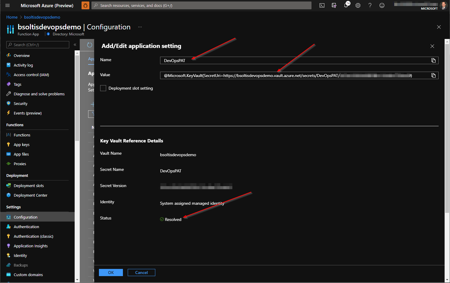The image size is (450, 283).
Task: Click the help question mark icon
Action: (370, 5)
